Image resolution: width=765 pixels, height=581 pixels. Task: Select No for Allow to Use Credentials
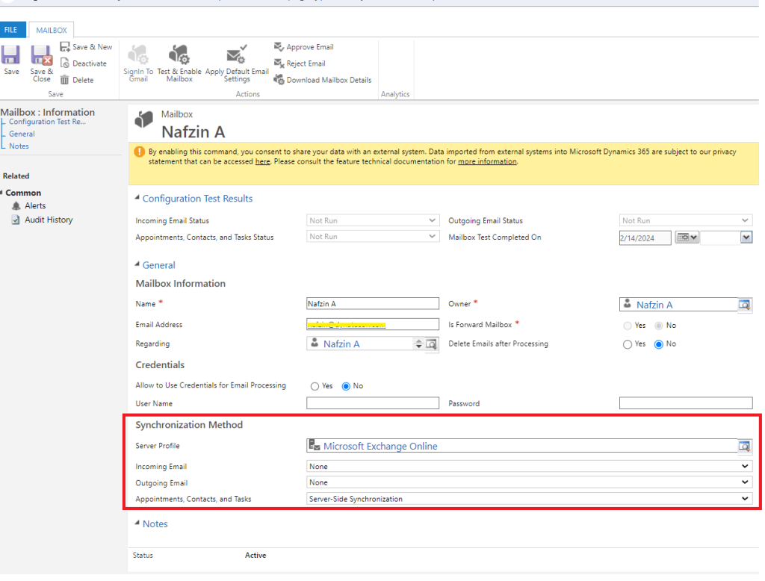click(x=346, y=386)
